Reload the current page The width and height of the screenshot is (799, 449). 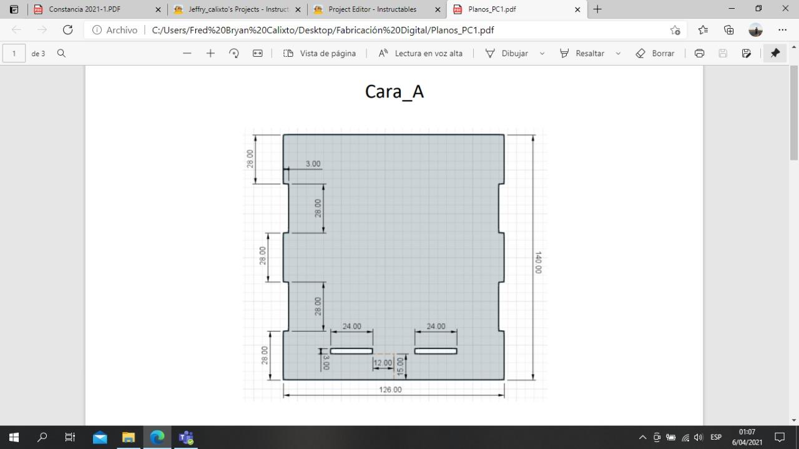(68, 30)
